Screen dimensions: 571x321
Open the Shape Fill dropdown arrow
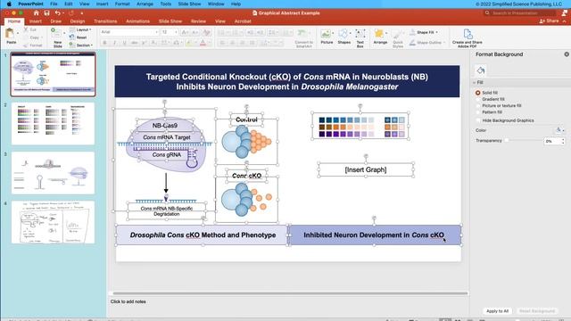click(x=436, y=32)
